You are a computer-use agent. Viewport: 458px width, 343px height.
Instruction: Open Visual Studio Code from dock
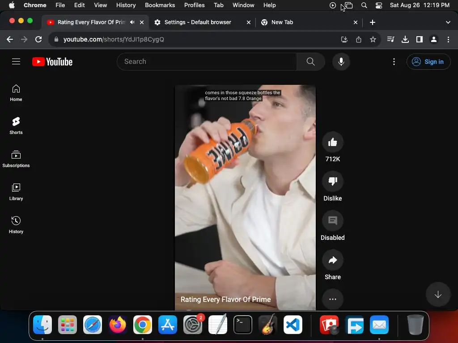pyautogui.click(x=293, y=325)
